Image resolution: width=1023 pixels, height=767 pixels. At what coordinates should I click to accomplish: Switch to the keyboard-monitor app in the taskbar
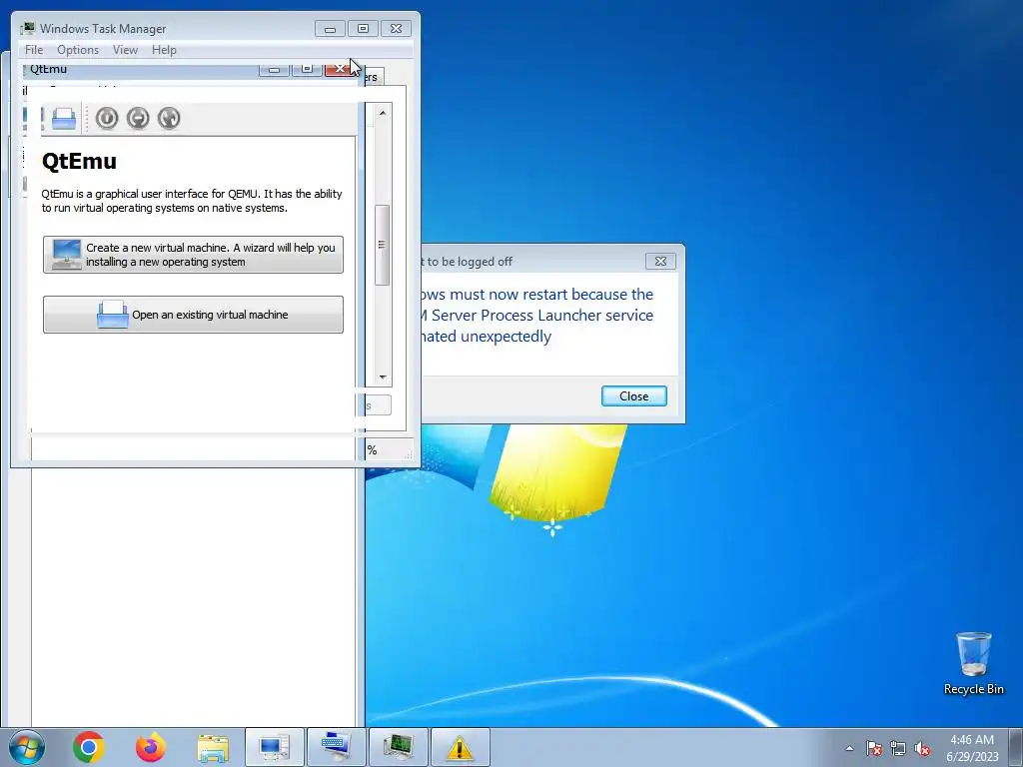click(x=336, y=747)
